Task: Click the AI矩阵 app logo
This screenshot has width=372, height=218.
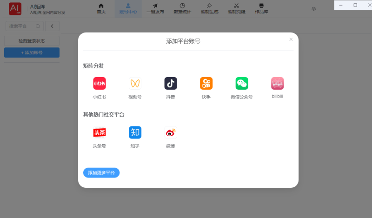Action: click(15, 9)
